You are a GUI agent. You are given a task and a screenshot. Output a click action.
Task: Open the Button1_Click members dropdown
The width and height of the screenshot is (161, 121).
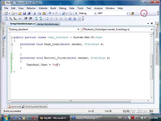pyautogui.click(x=152, y=29)
